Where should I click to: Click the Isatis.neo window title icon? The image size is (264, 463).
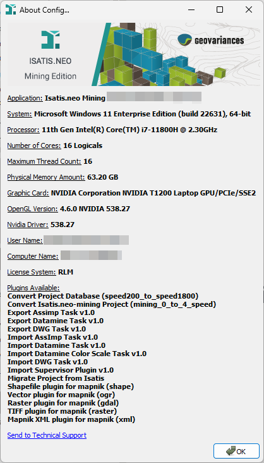point(10,9)
